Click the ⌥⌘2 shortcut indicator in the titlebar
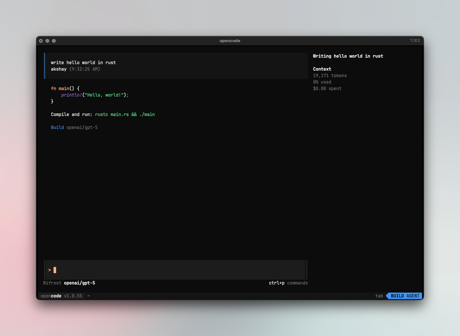 click(x=414, y=41)
